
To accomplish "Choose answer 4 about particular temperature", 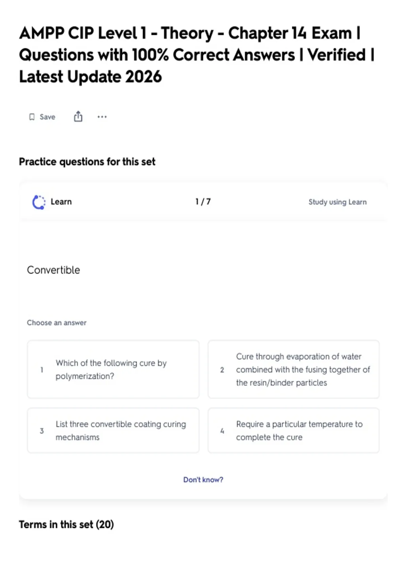I will pos(293,431).
